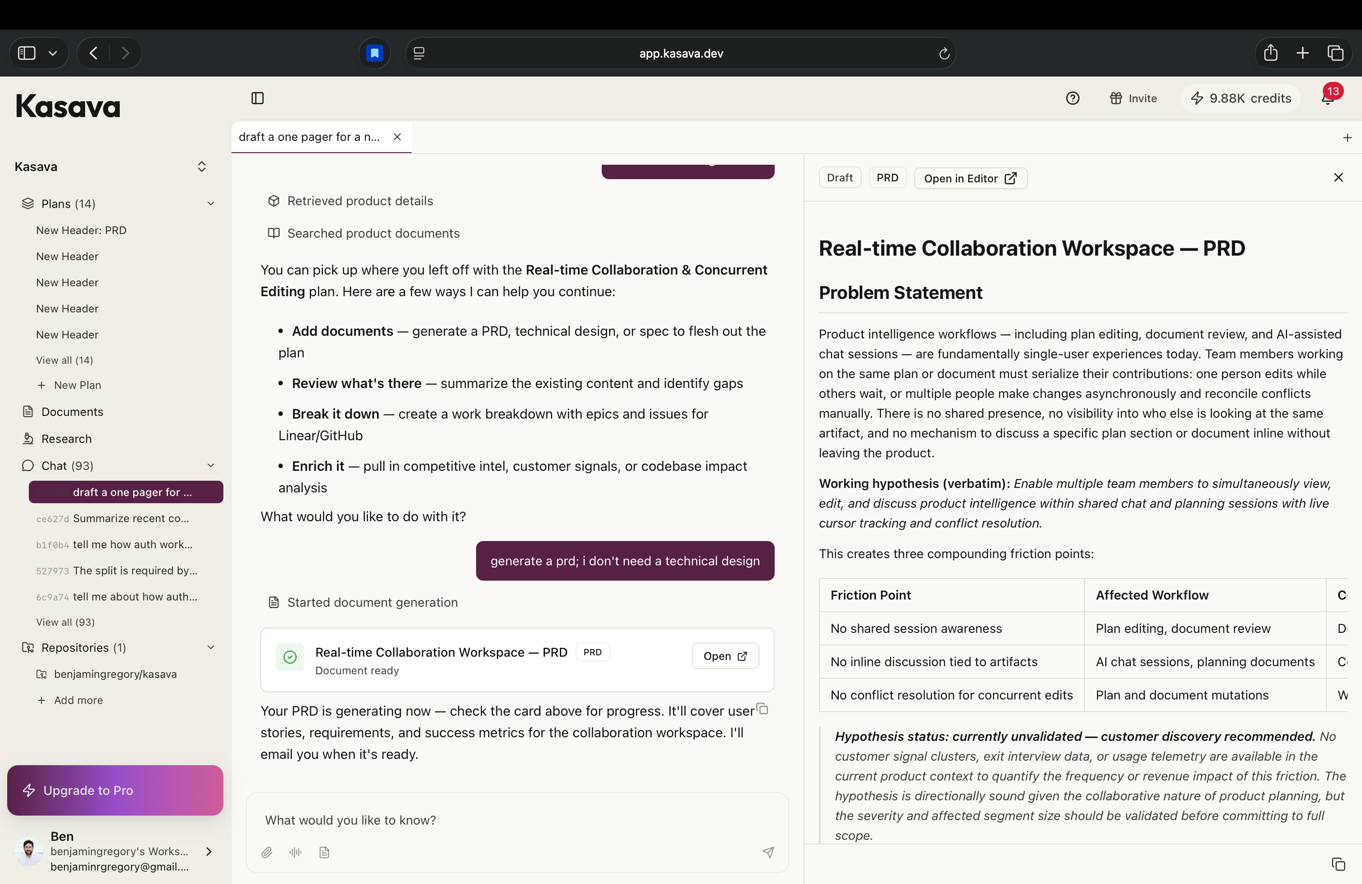This screenshot has height=884, width=1362.
Task: Collapse the Plans section chevron
Action: click(211, 203)
